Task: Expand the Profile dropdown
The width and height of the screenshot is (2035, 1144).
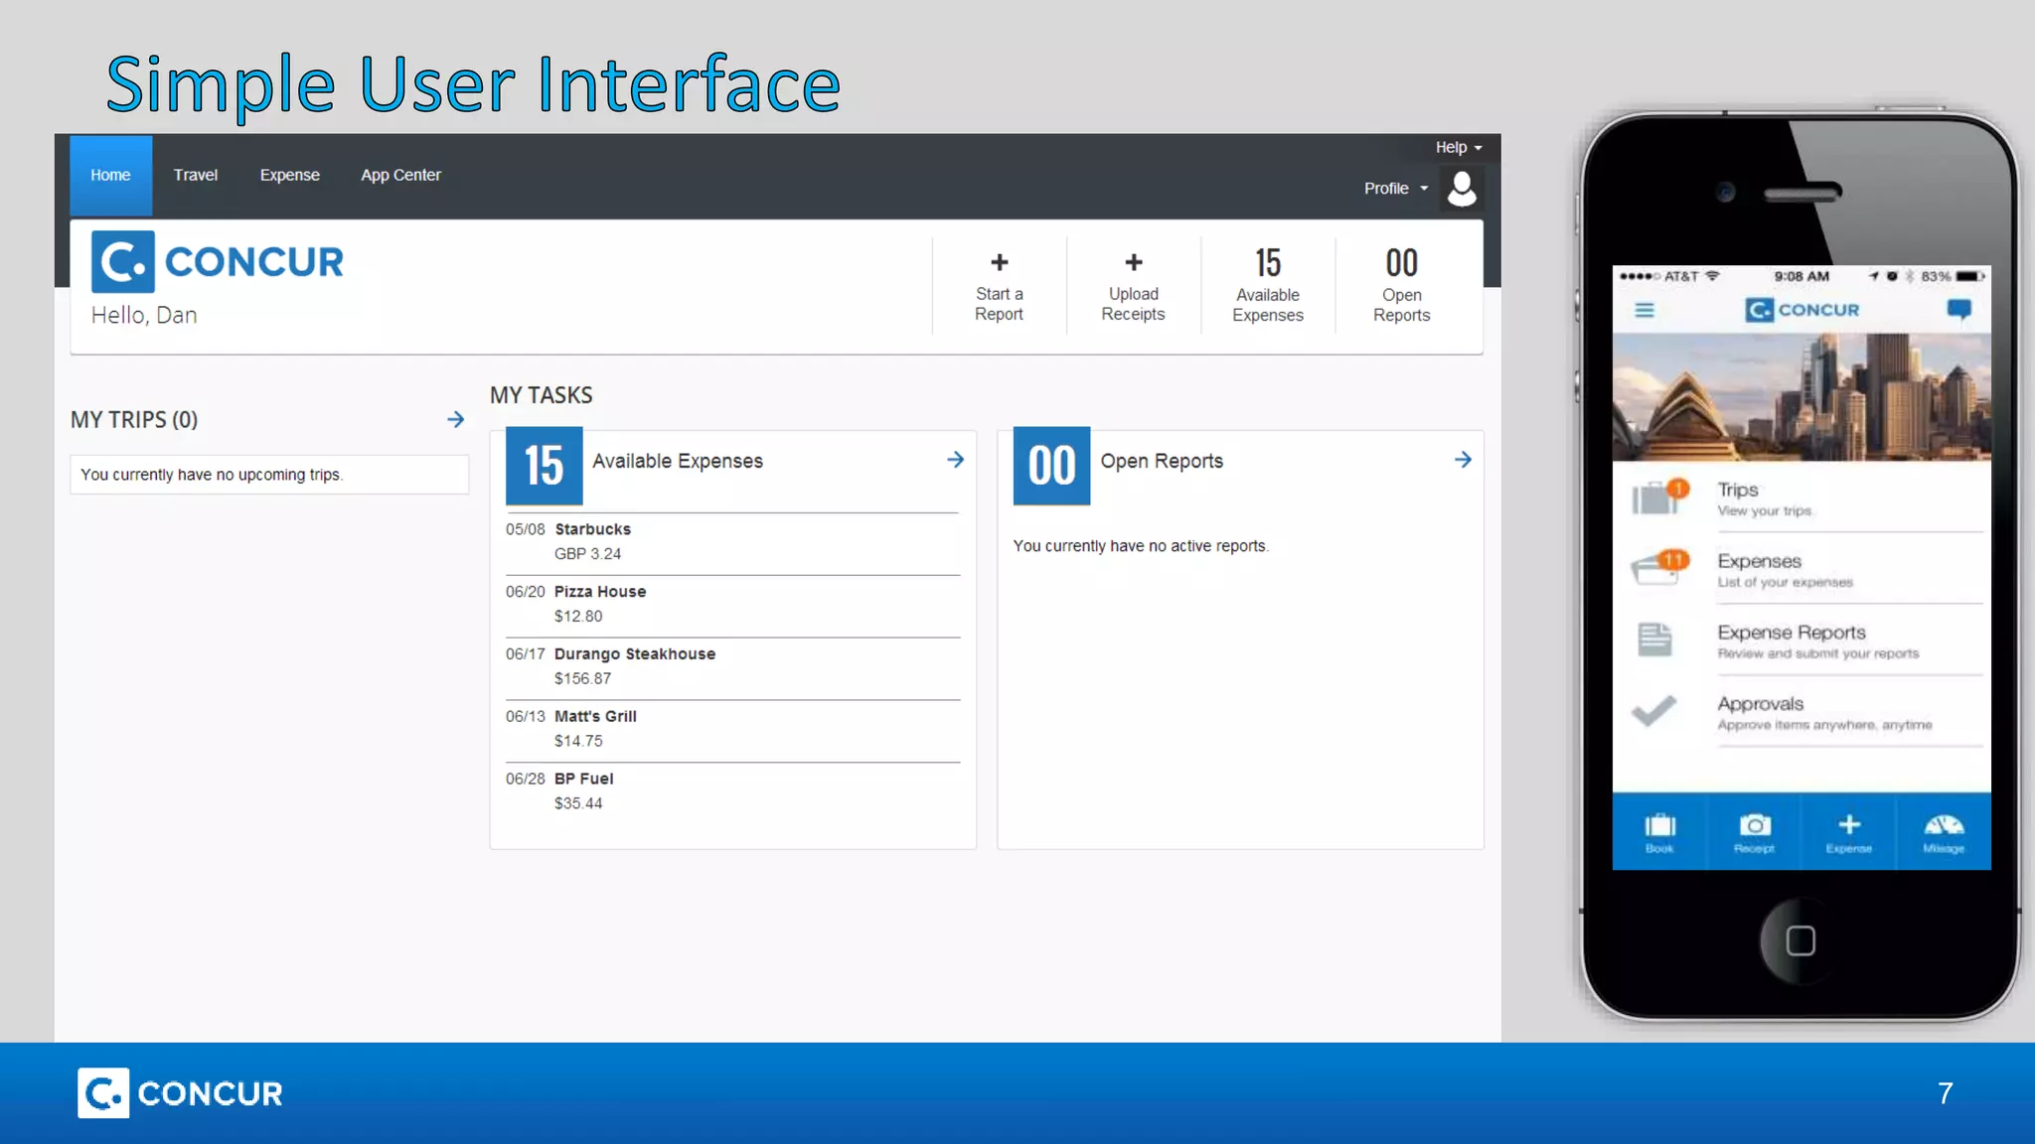Action: coord(1395,188)
